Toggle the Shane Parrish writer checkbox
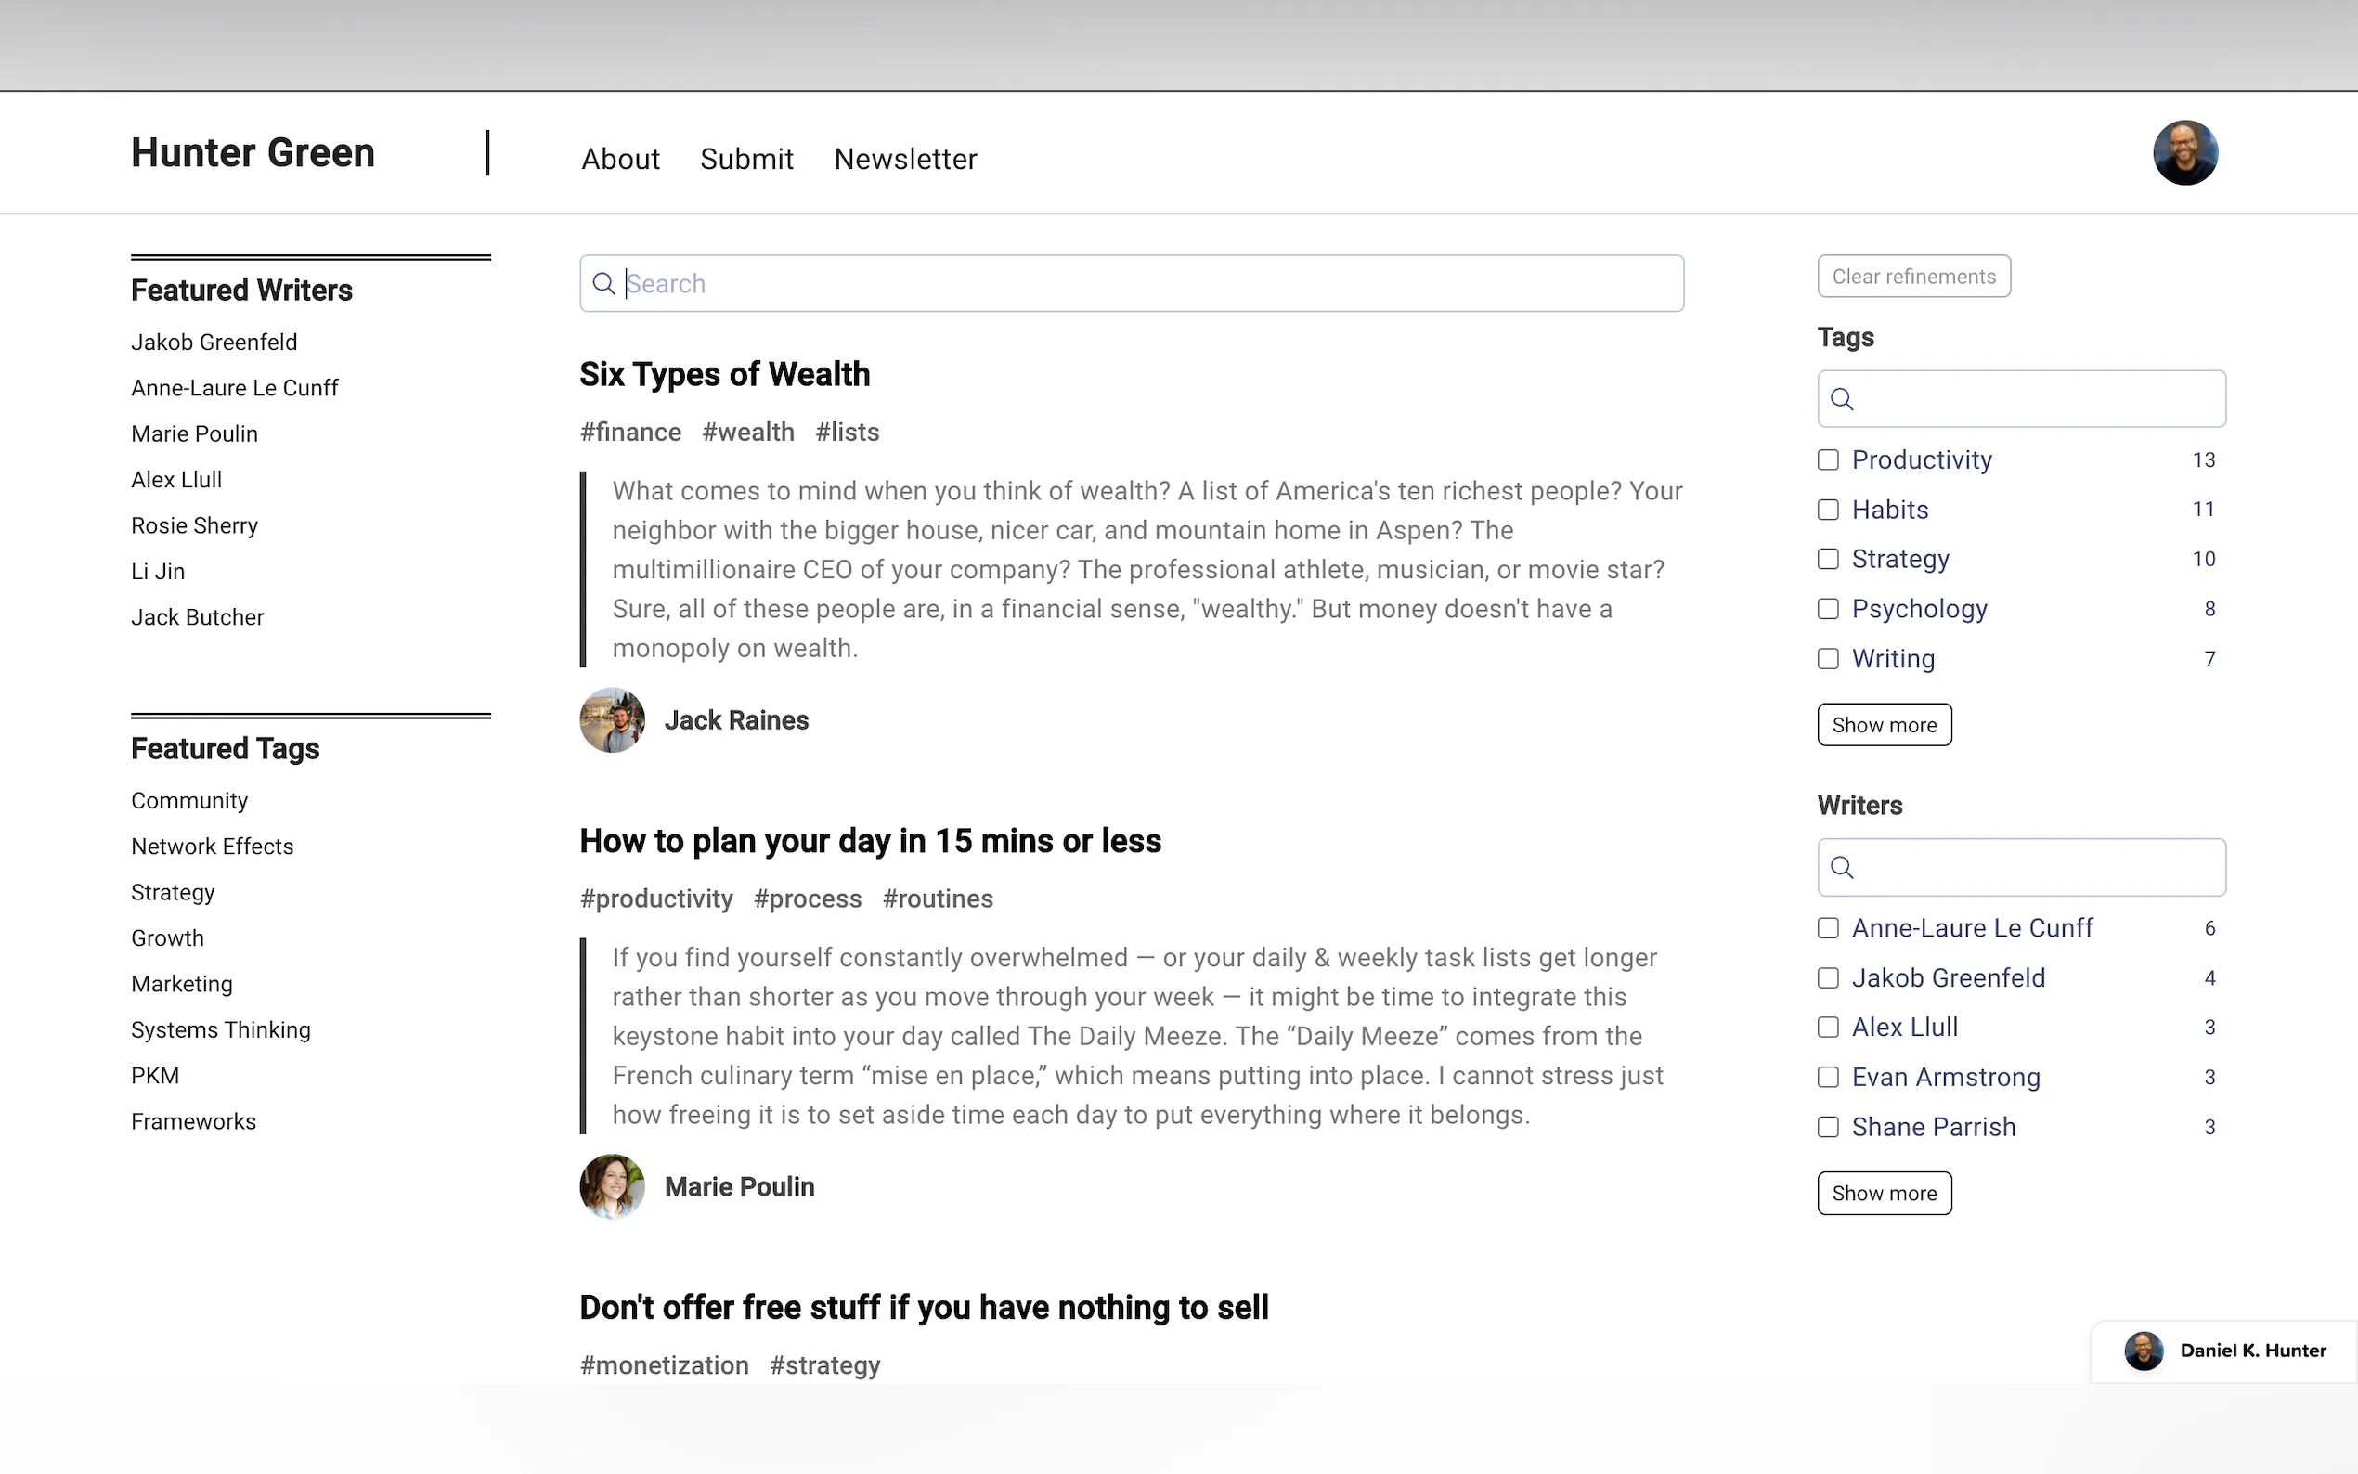Image resolution: width=2358 pixels, height=1474 pixels. tap(1828, 1127)
